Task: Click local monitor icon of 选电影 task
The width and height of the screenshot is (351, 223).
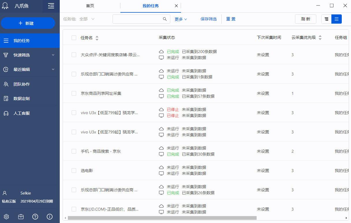Action: [161, 173]
